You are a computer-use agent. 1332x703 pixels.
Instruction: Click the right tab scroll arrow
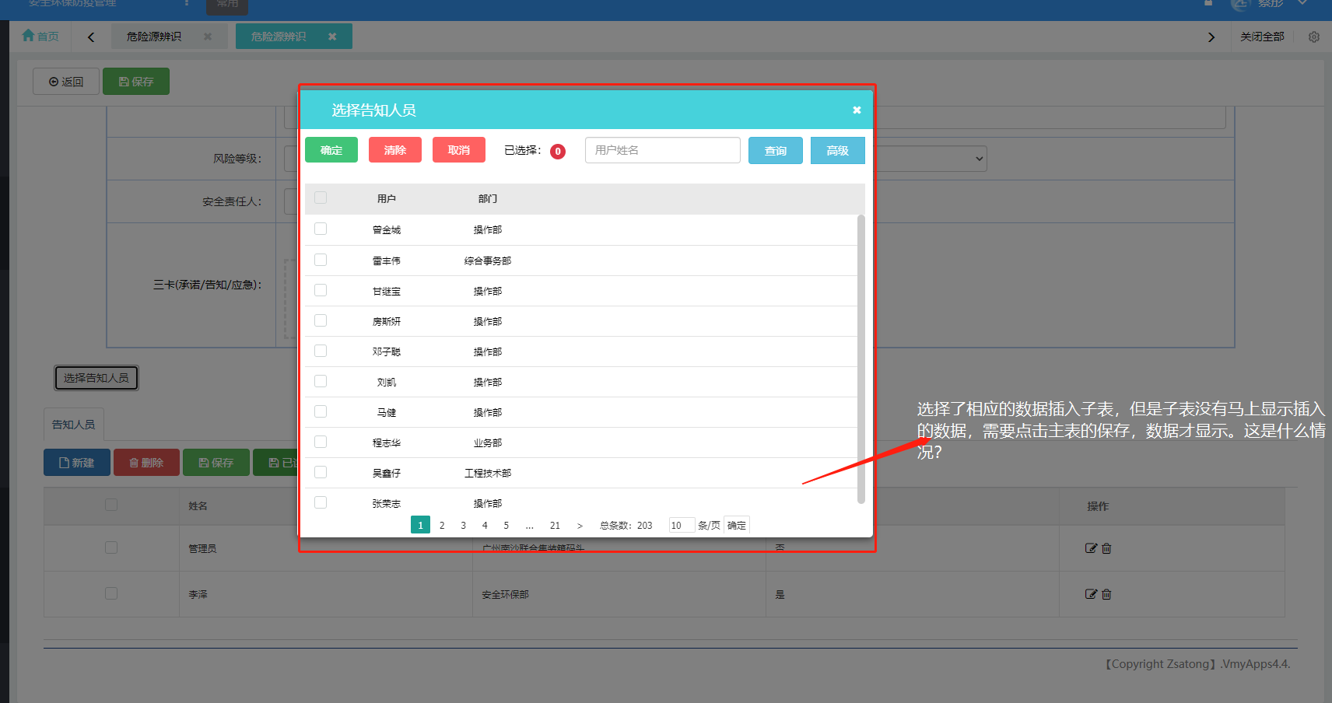1211,37
